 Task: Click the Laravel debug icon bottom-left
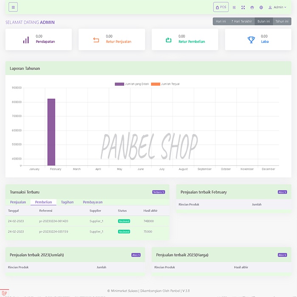[4, 293]
